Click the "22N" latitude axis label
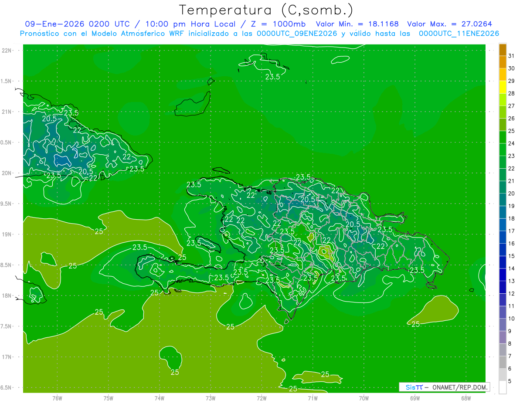Viewport: 523px width, 404px height. coord(7,51)
